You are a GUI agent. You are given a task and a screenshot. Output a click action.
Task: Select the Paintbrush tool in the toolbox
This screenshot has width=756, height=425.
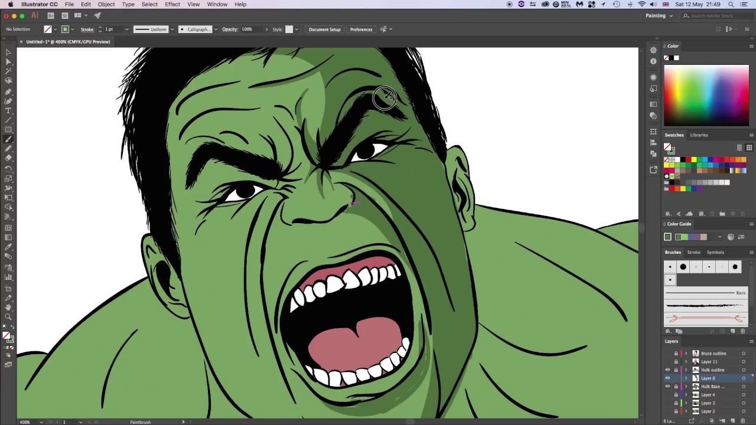coord(8,139)
